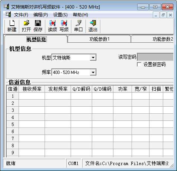Open the 串口 serial port settings icon
This screenshot has width=177, height=171.
pos(78,26)
